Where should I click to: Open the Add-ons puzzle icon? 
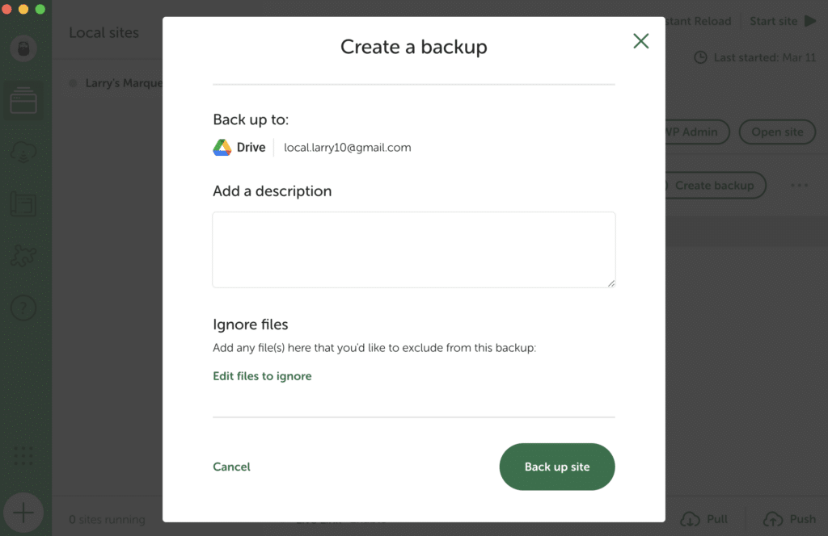coord(23,256)
